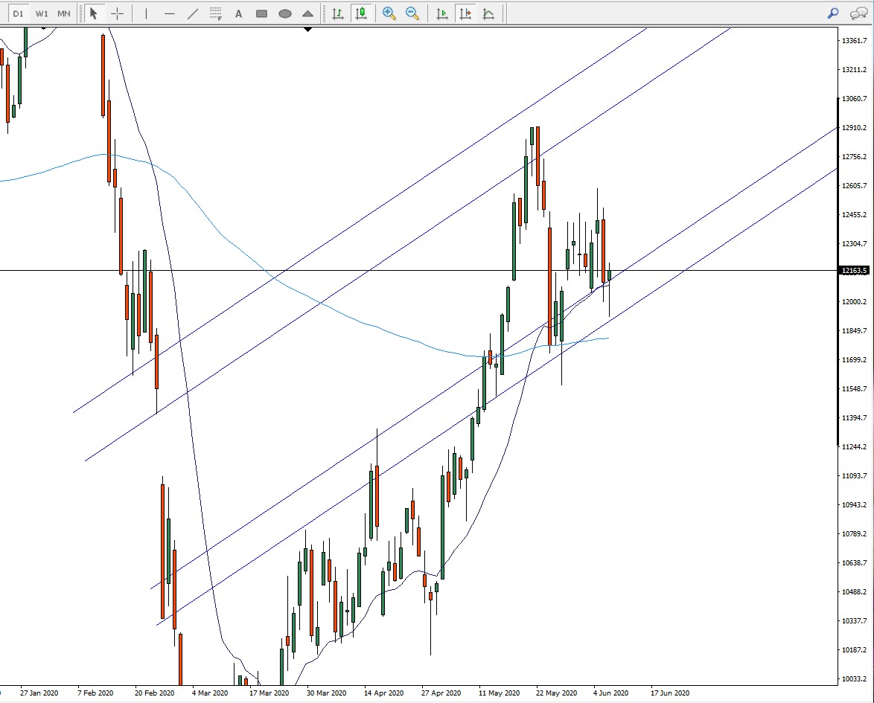Zoom in on the chart
The width and height of the screenshot is (874, 703).
coord(389,13)
